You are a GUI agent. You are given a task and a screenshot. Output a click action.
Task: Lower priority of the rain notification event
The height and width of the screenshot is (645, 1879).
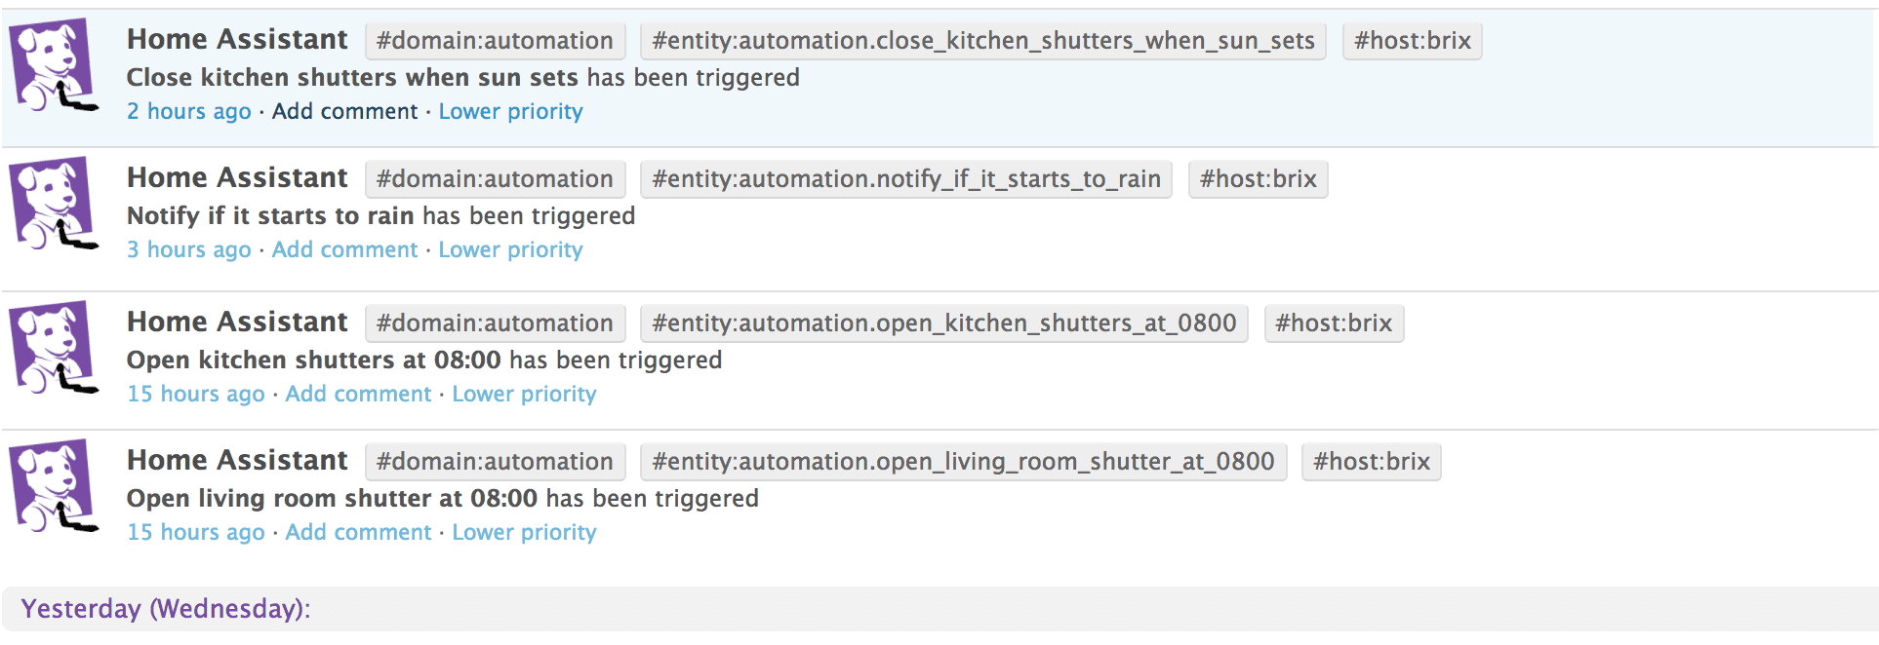coord(510,250)
